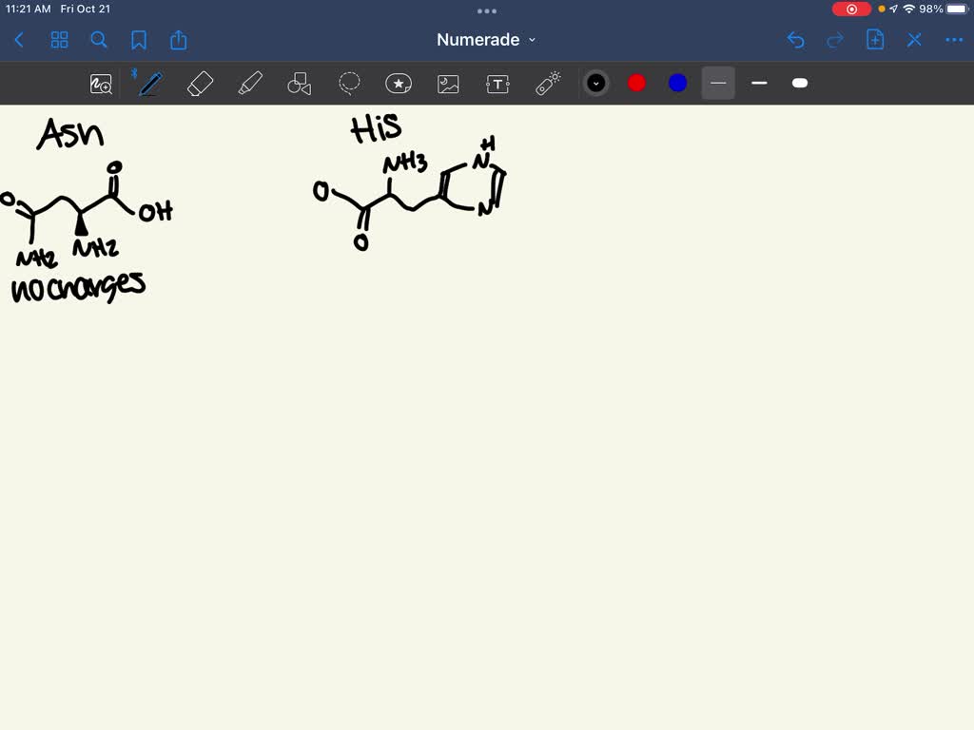Open the Shapes tool
The height and width of the screenshot is (730, 974).
(299, 84)
